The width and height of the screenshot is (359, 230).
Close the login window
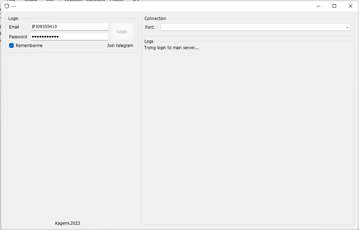[351, 6]
